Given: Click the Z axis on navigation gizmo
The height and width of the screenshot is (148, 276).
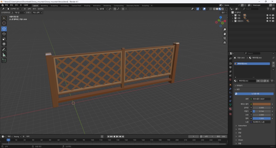Looking at the screenshot, I should [220, 17].
